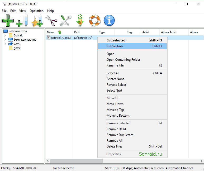Click the "CBR 128 kbps" status bar text
The image size is (204, 171).
tap(123, 168)
